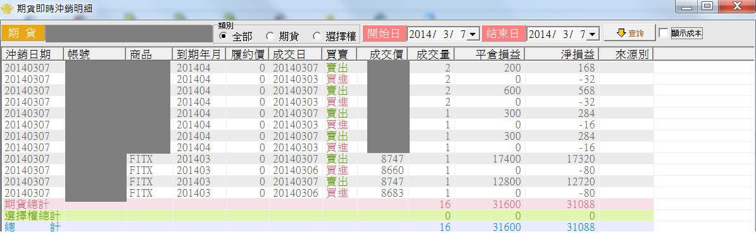Enable the 顯示成本 checkbox
756x234 pixels.
tap(664, 34)
